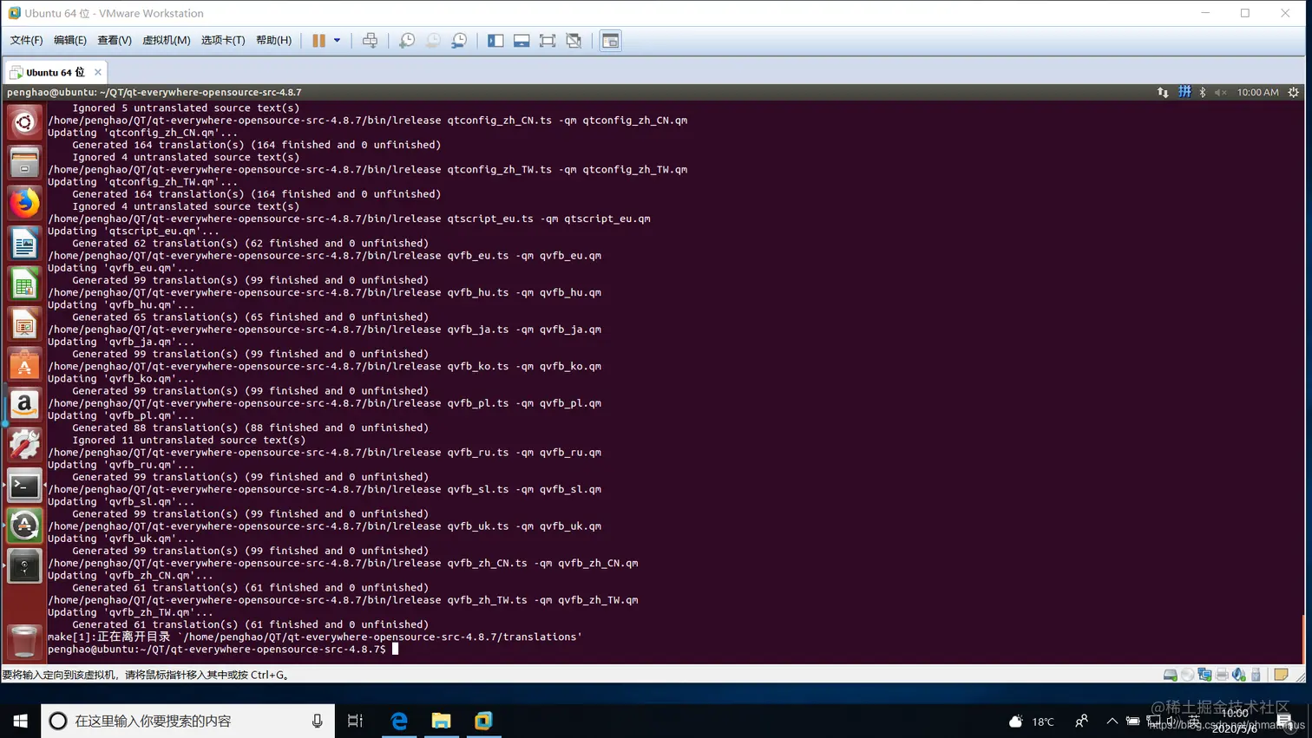Open the Snapshot Manager
1312x738 pixels.
[x=459, y=40]
